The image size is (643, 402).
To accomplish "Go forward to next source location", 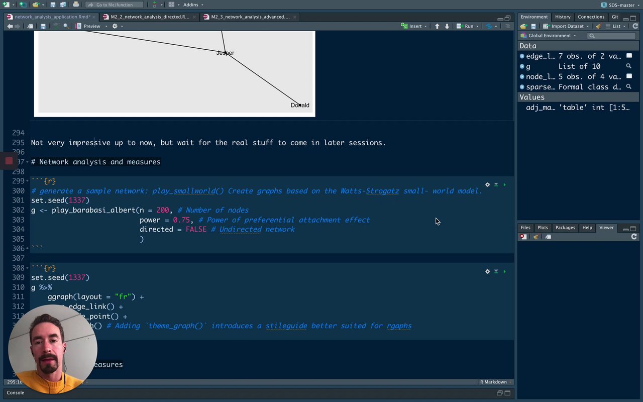I will point(18,26).
